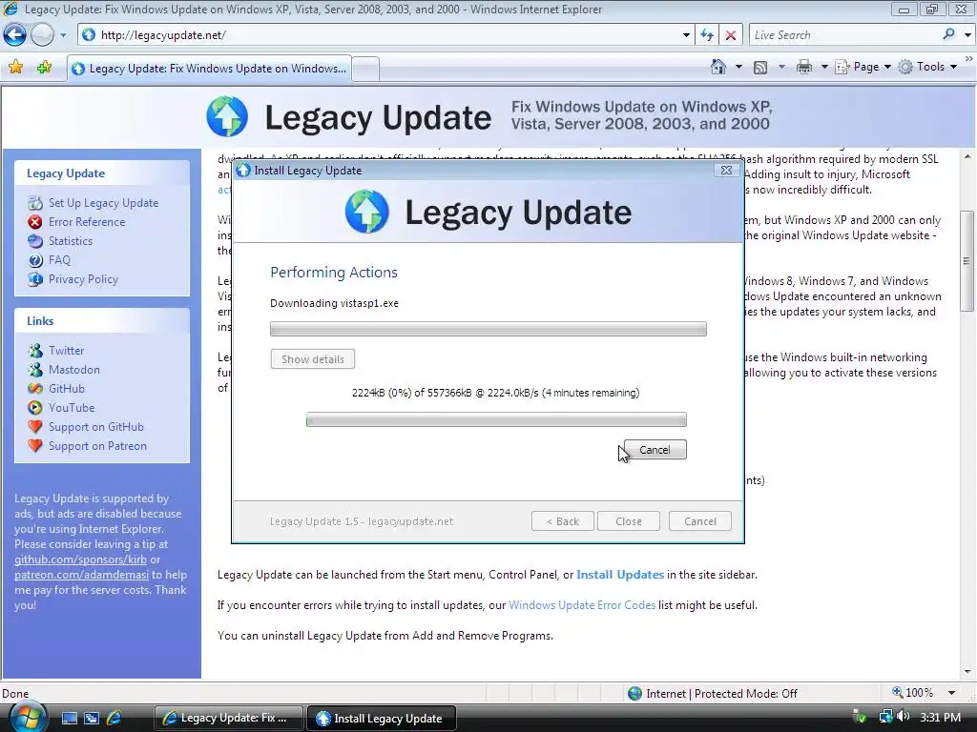The height and width of the screenshot is (732, 977).
Task: Click Show details in installer dialog
Action: 313,359
